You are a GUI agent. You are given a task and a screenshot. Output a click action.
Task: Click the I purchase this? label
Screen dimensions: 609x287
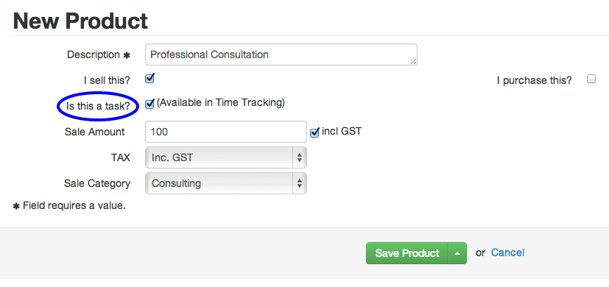point(535,80)
